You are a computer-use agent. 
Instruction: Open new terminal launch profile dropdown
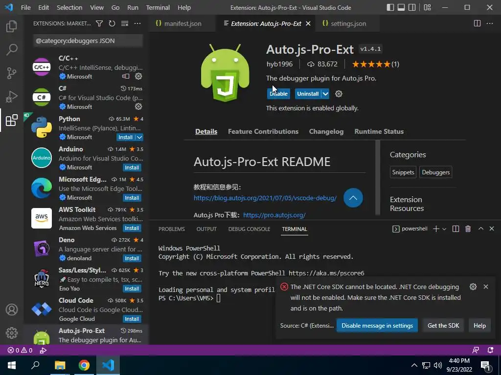pyautogui.click(x=444, y=229)
